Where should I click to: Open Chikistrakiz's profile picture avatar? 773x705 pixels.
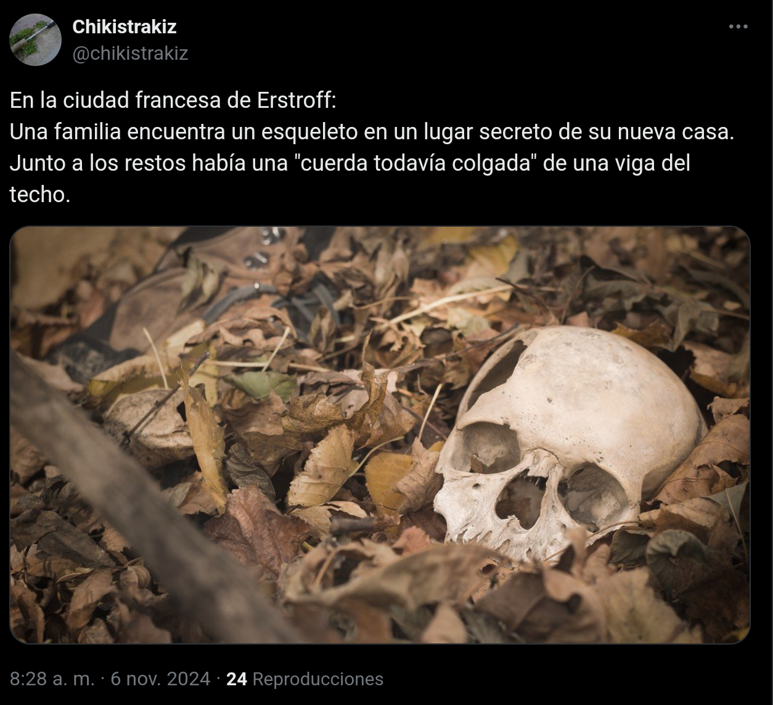coord(35,39)
